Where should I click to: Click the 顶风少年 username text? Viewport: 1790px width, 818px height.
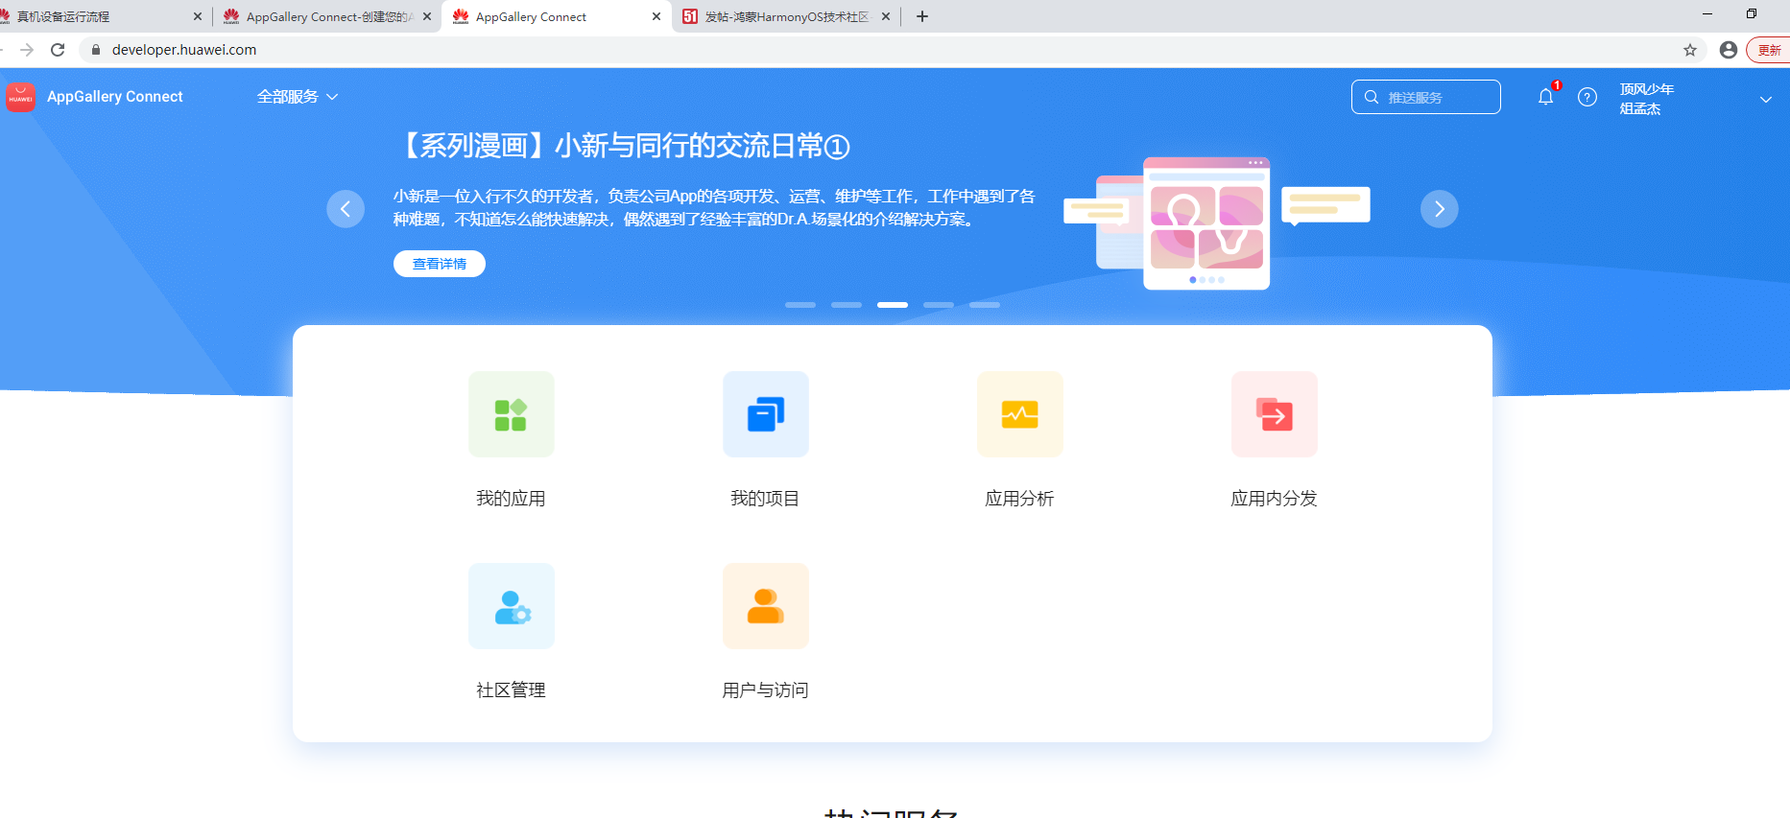pos(1647,89)
